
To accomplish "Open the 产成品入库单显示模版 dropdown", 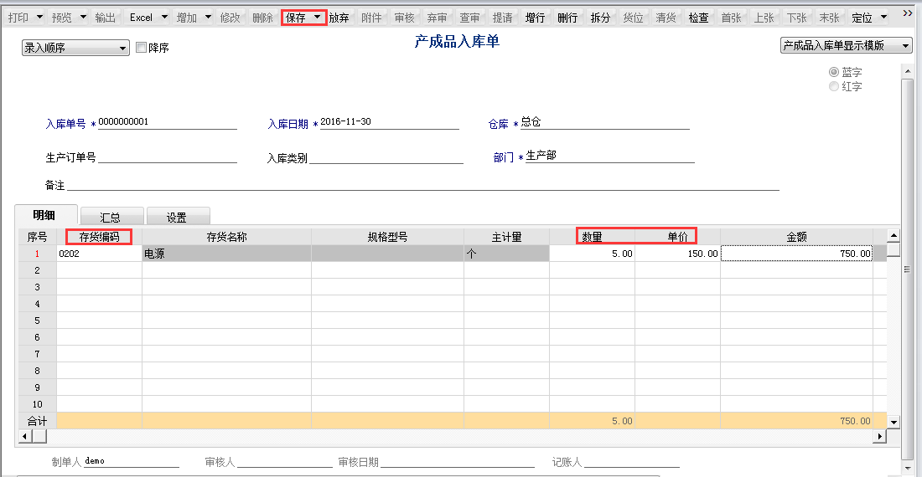I will tap(847, 45).
